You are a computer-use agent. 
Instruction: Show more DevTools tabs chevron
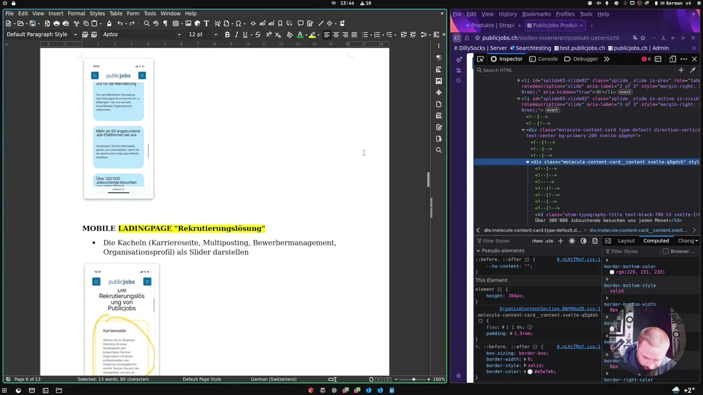(x=606, y=59)
